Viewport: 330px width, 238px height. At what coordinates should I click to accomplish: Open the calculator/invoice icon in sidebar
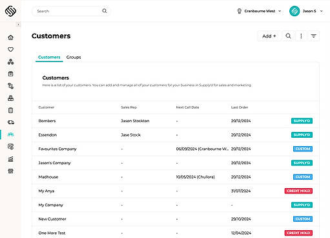click(10, 111)
